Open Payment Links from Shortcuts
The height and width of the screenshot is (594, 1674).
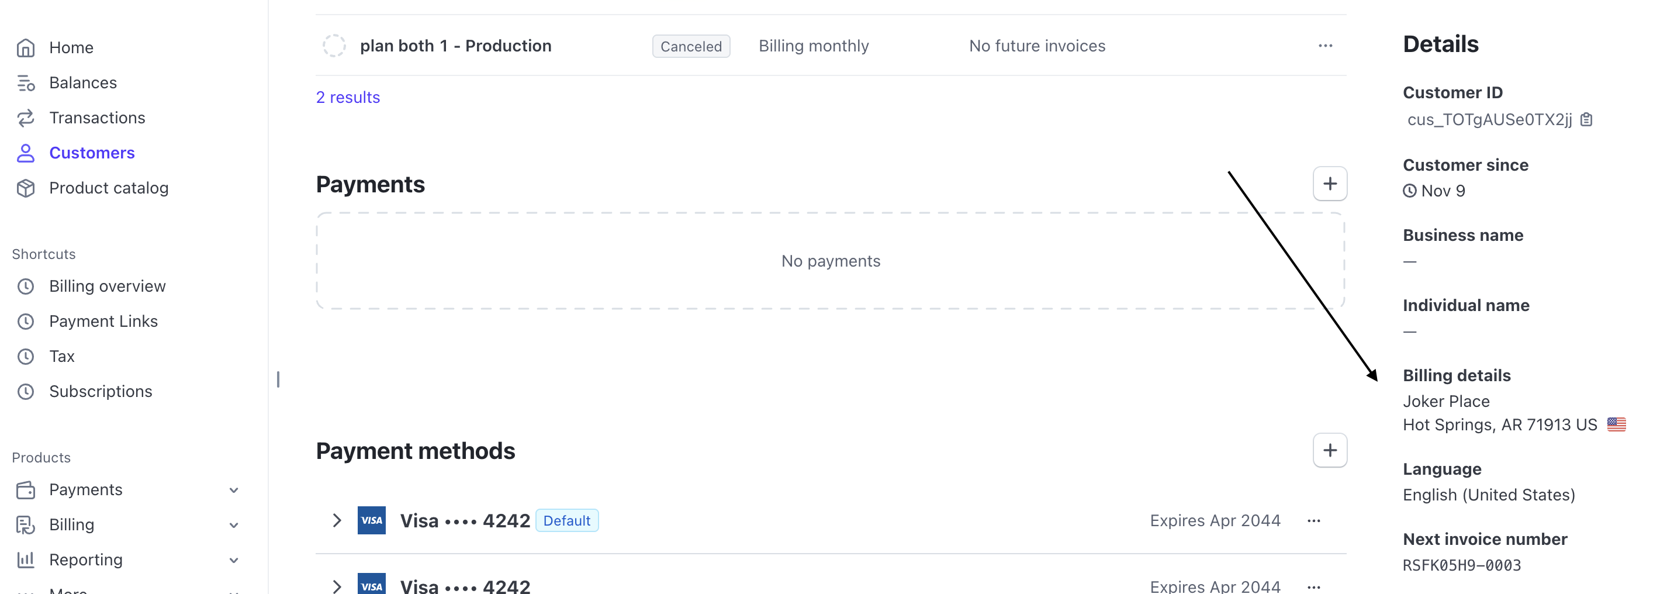(x=103, y=321)
